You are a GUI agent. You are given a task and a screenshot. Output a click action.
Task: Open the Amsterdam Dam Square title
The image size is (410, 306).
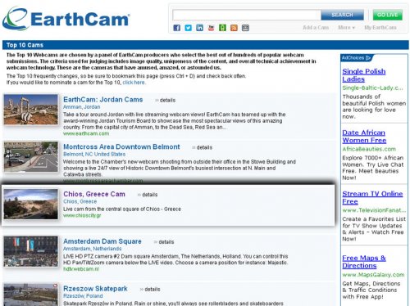pyautogui.click(x=102, y=241)
